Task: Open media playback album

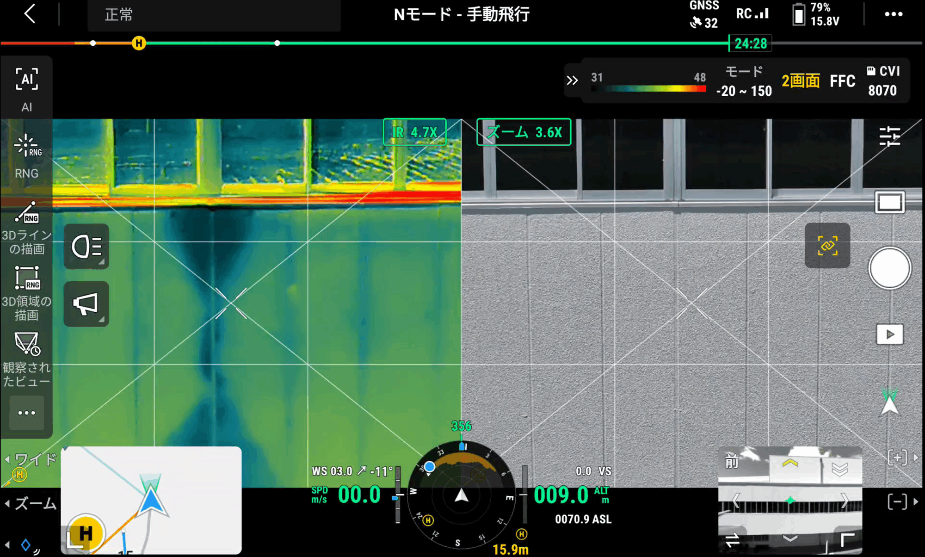Action: point(889,334)
